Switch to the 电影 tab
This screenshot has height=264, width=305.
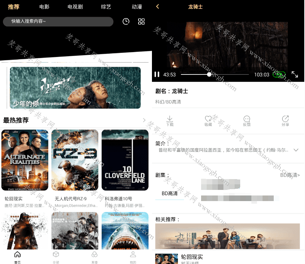click(44, 7)
